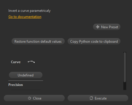Click the Precision parameter label
Image resolution: width=132 pixels, height=105 pixels.
(x=16, y=85)
